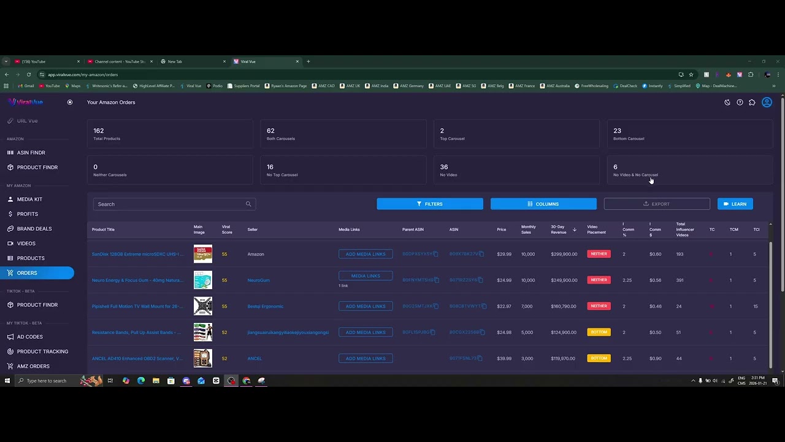Reload the page in browser
785x442 pixels.
[29, 74]
